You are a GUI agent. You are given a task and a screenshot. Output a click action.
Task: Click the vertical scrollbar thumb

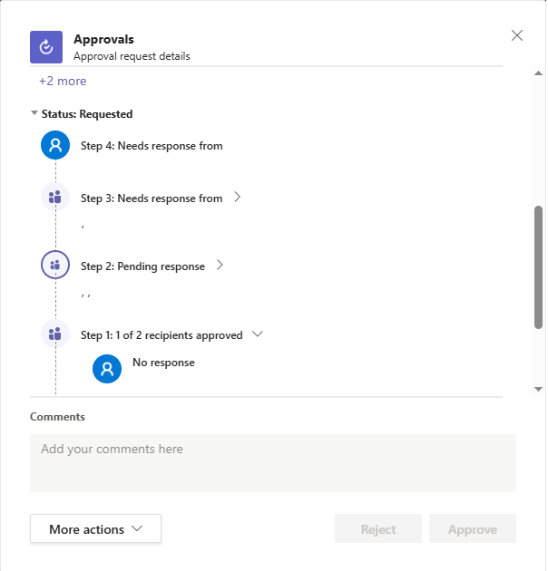coord(540,268)
